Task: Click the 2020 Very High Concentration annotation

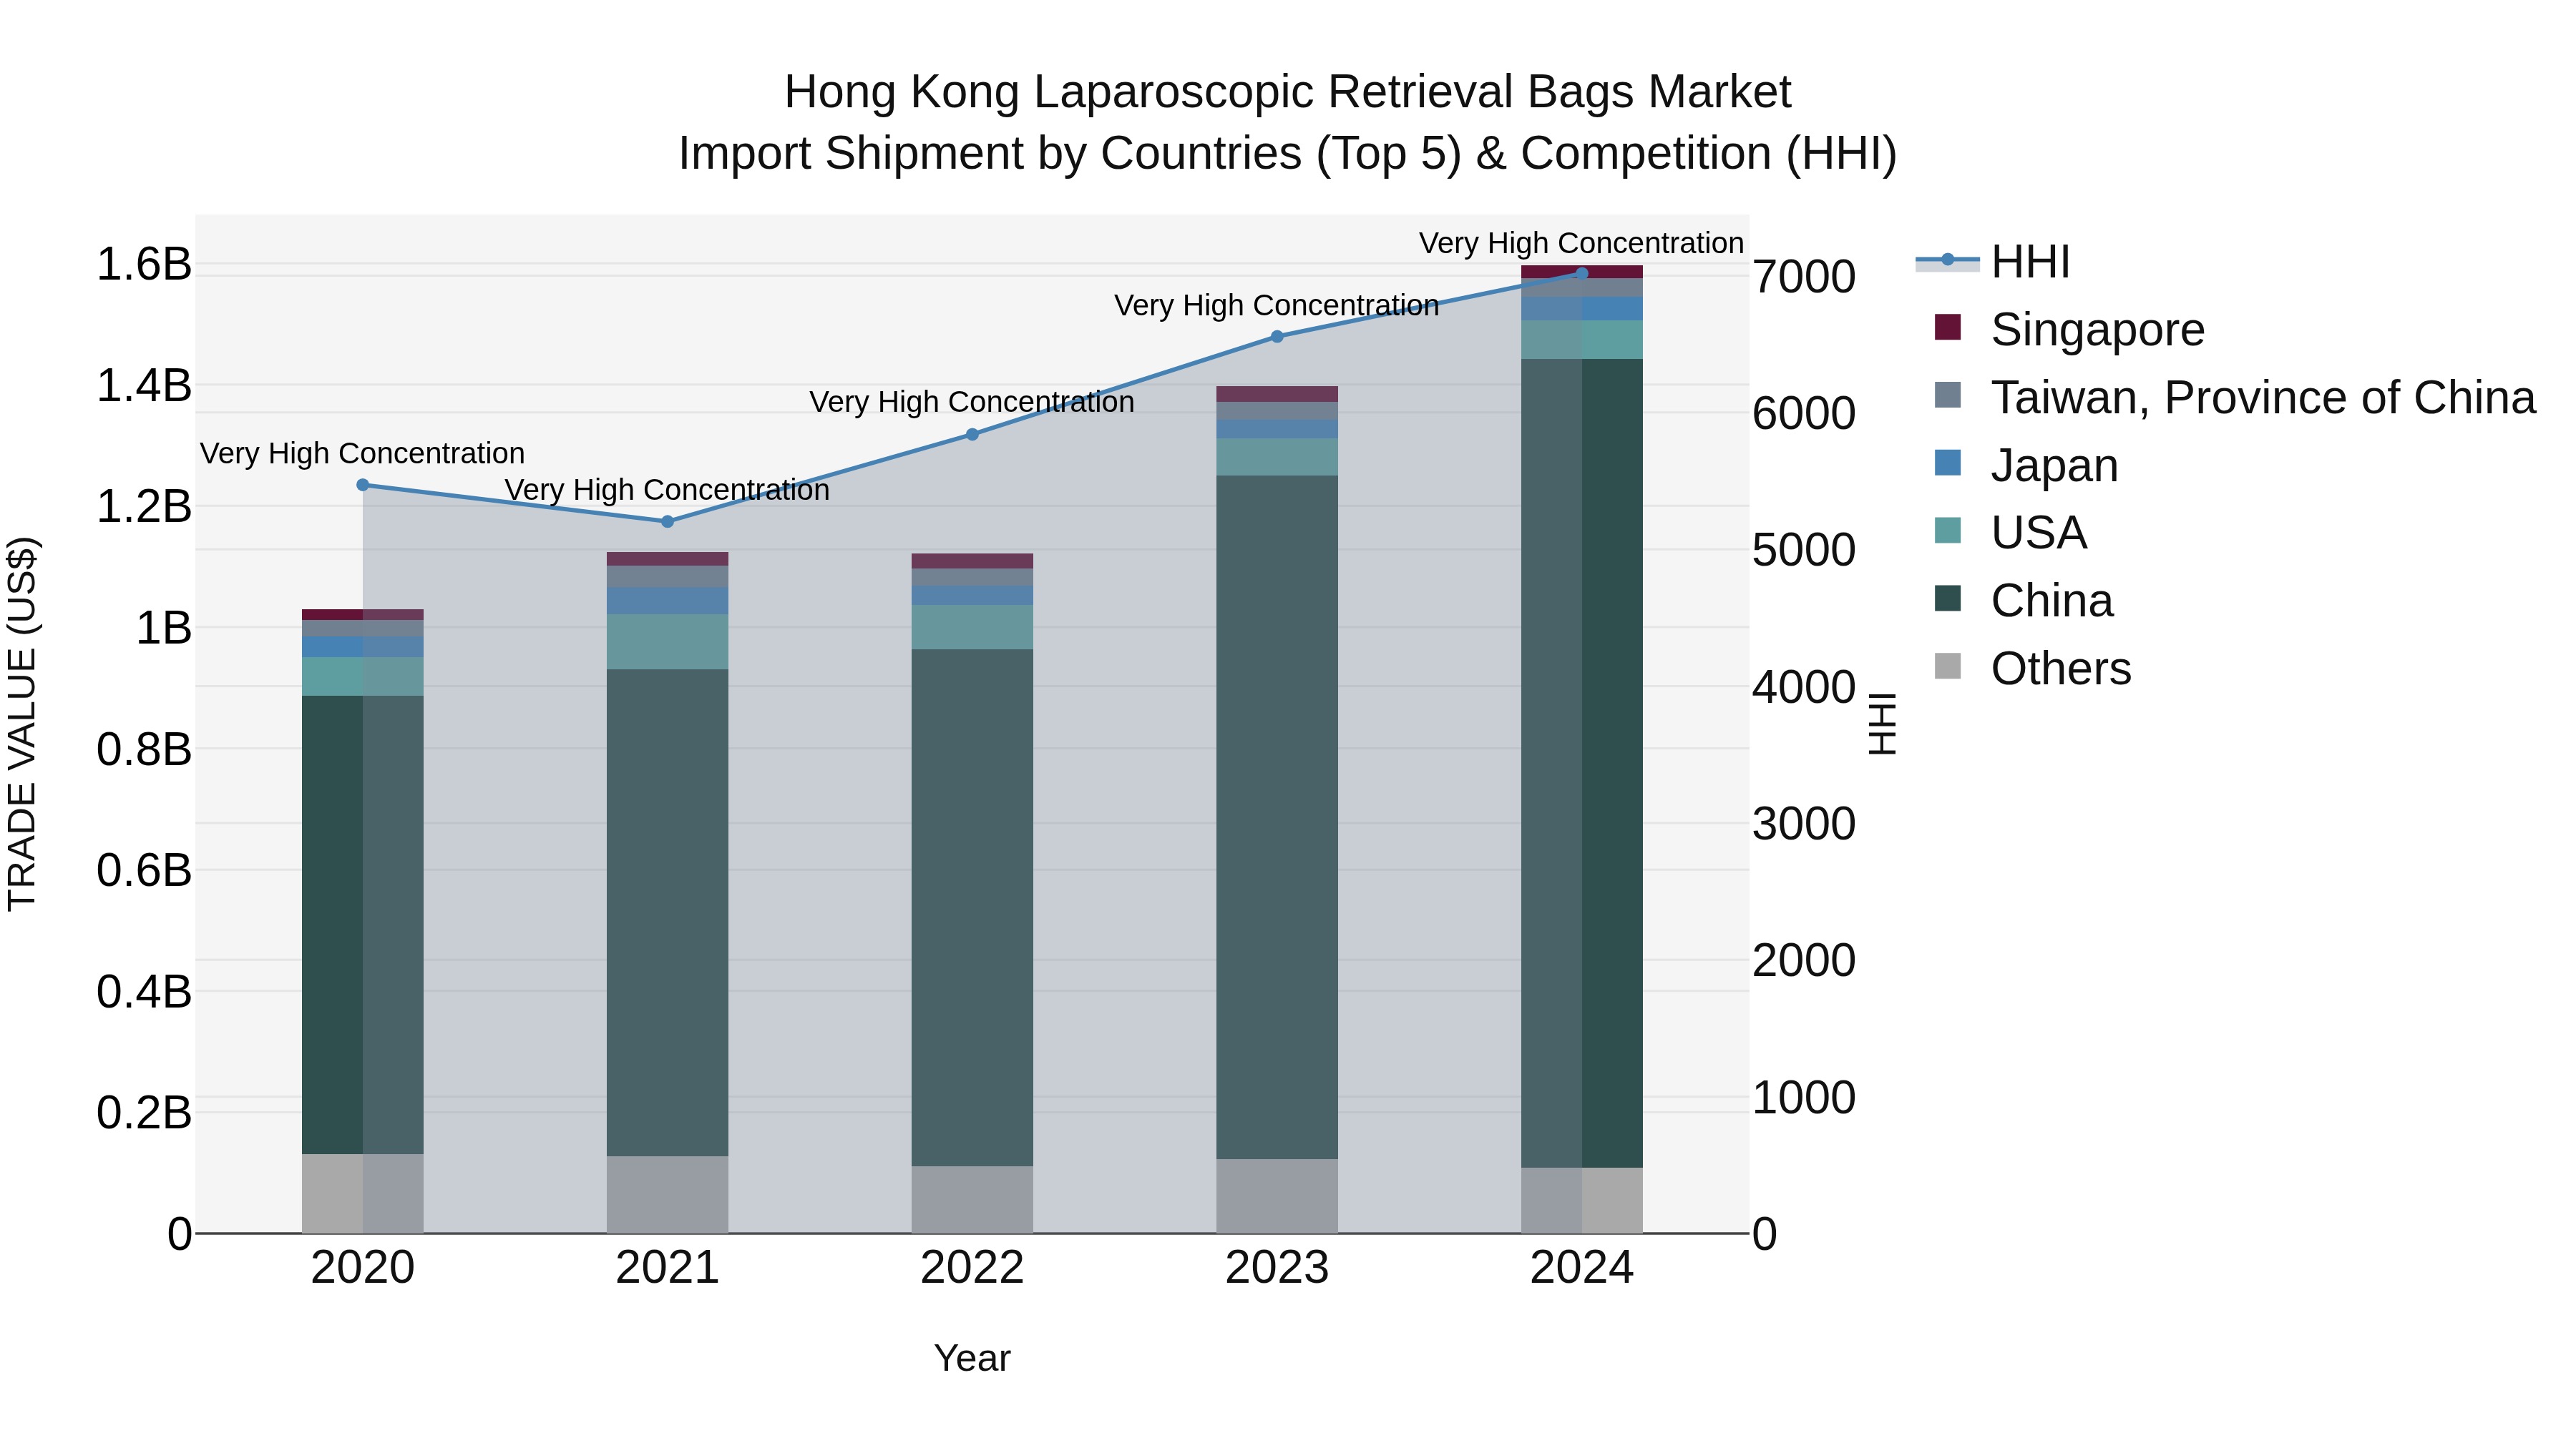Action: click(x=363, y=453)
